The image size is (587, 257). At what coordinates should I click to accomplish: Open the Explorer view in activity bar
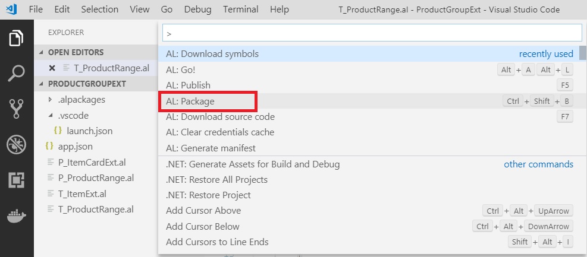[x=17, y=39]
